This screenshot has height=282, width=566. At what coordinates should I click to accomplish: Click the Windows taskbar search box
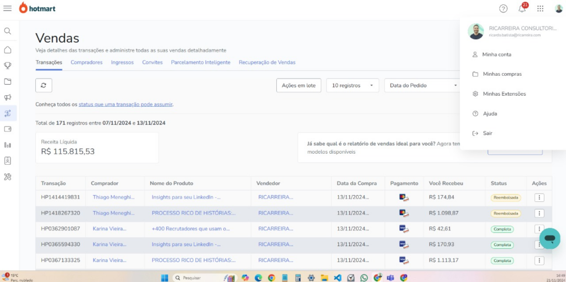196,278
